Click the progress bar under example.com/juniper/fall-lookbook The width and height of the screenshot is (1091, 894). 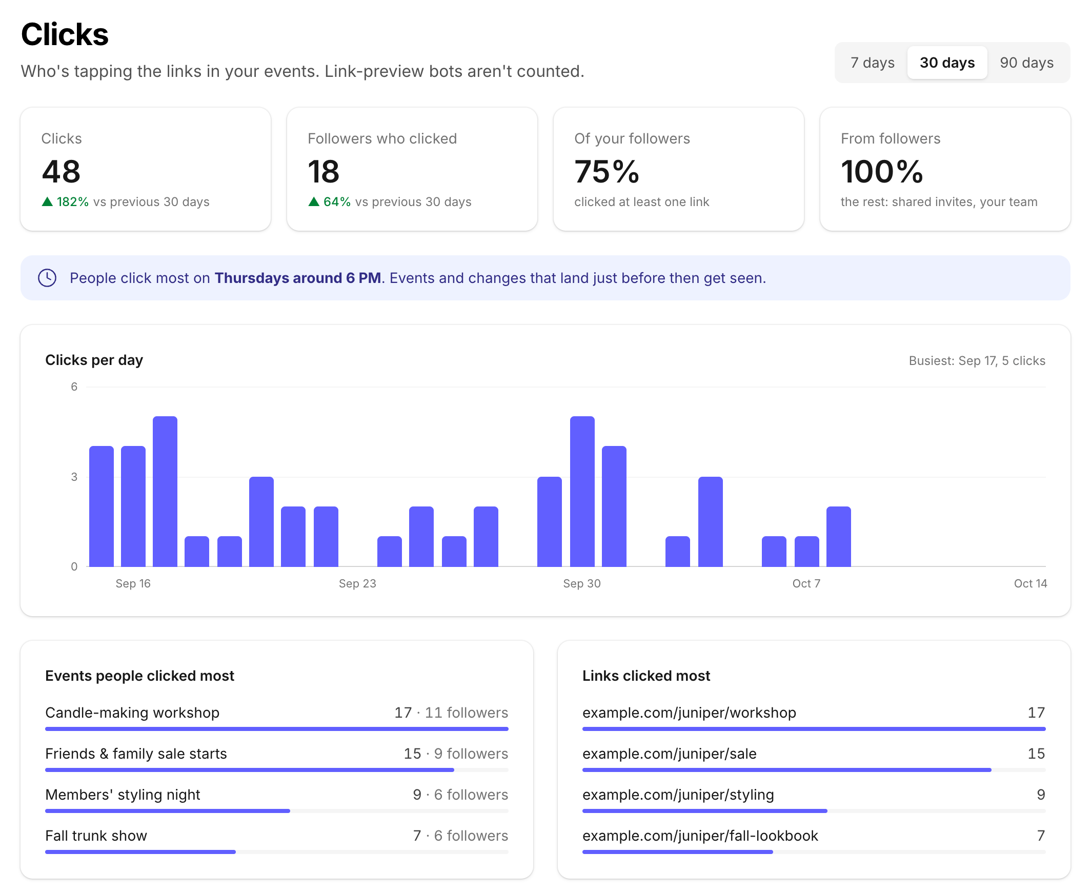tap(814, 852)
